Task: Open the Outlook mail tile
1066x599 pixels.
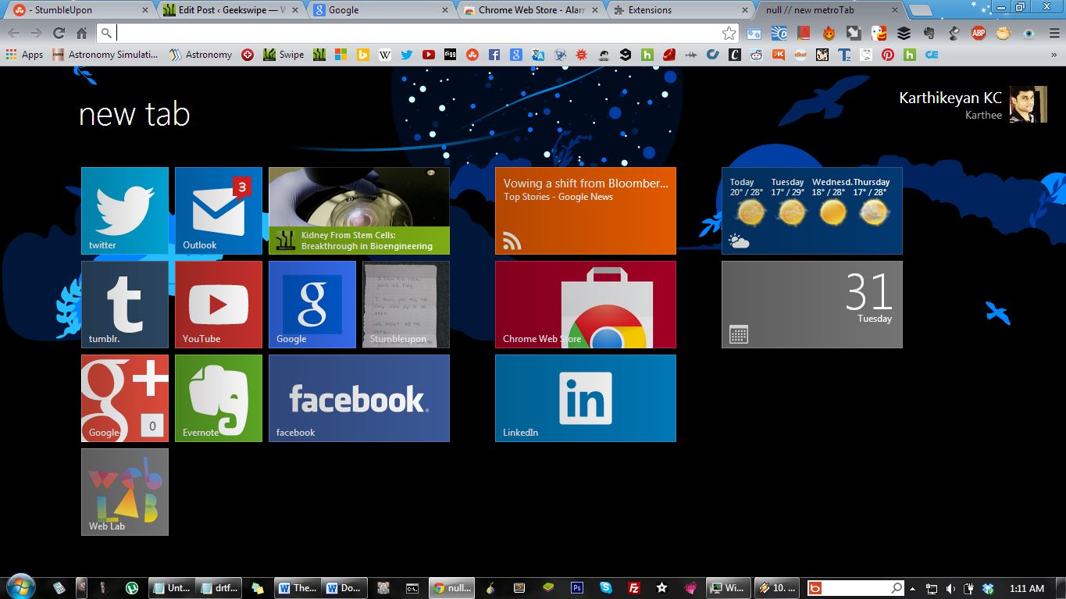Action: coord(219,211)
